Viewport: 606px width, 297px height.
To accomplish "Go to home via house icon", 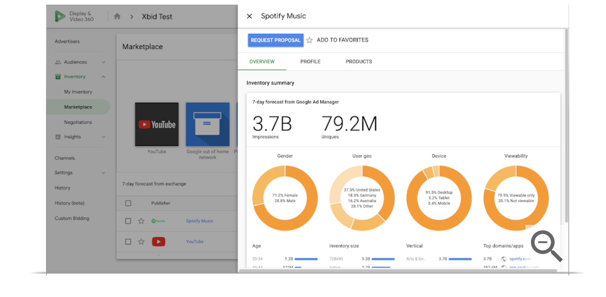I will pos(117,16).
